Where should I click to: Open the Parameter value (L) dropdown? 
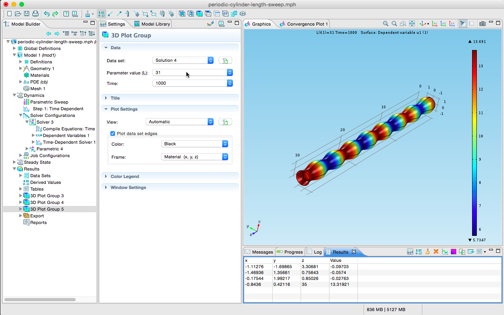(193, 72)
